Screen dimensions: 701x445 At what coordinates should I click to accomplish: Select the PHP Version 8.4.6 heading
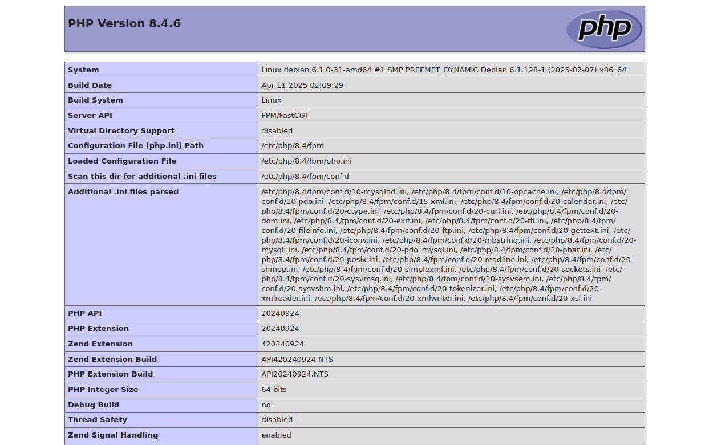pos(124,23)
